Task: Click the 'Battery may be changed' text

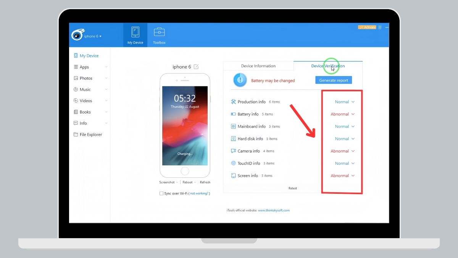Action: pyautogui.click(x=273, y=81)
